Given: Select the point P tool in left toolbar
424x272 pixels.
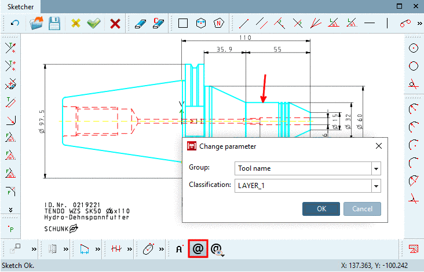Looking at the screenshot, I should pyautogui.click(x=11, y=229).
